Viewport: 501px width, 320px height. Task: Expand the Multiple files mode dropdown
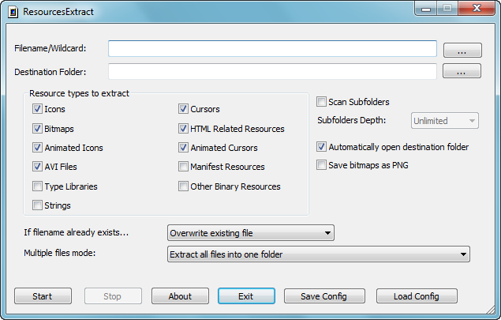point(319,254)
